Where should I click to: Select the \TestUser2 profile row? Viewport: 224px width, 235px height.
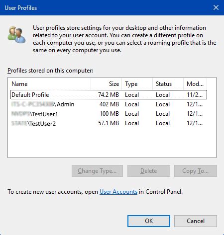point(109,123)
